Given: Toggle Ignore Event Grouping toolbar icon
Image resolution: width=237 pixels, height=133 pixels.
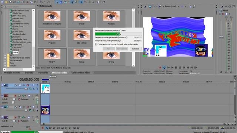Looking at the screenshot, I should pyautogui.click(x=76, y=2).
